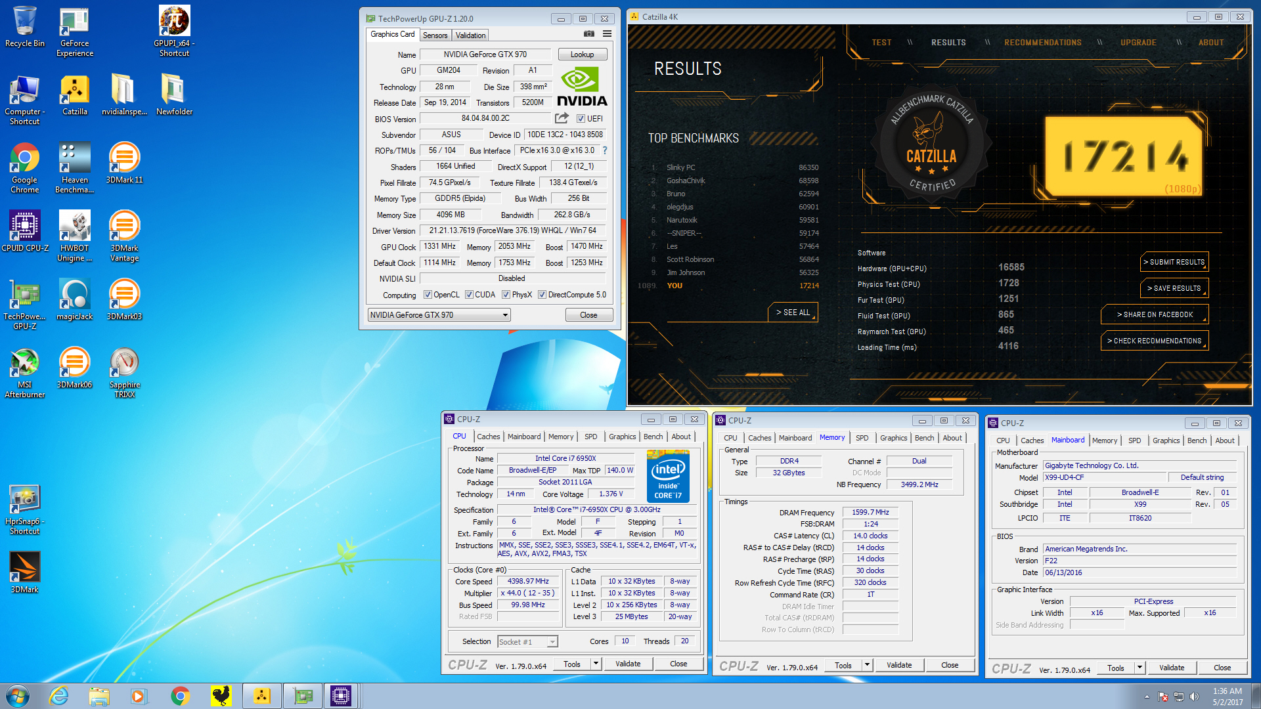Viewport: 1261px width, 709px height.
Task: Click Validate in CPU-Z Memory window
Action: pos(898,665)
